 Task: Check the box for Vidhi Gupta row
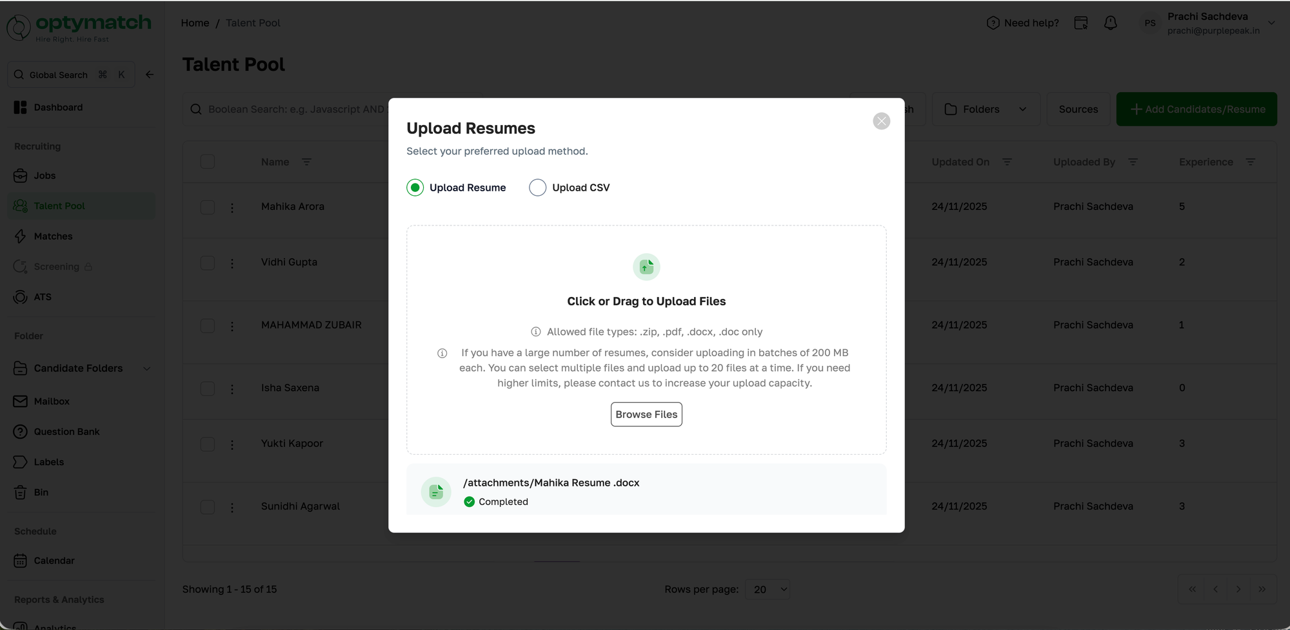(208, 263)
